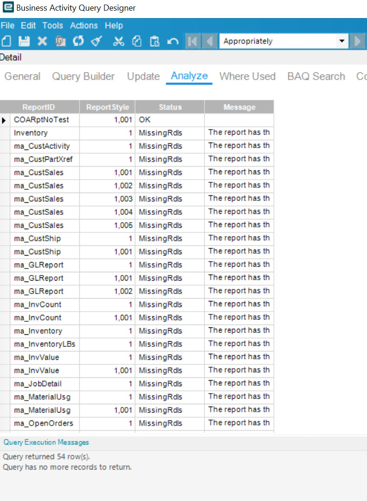Click the Delete X toolbar icon
Screen dimensions: 367x501
42,41
